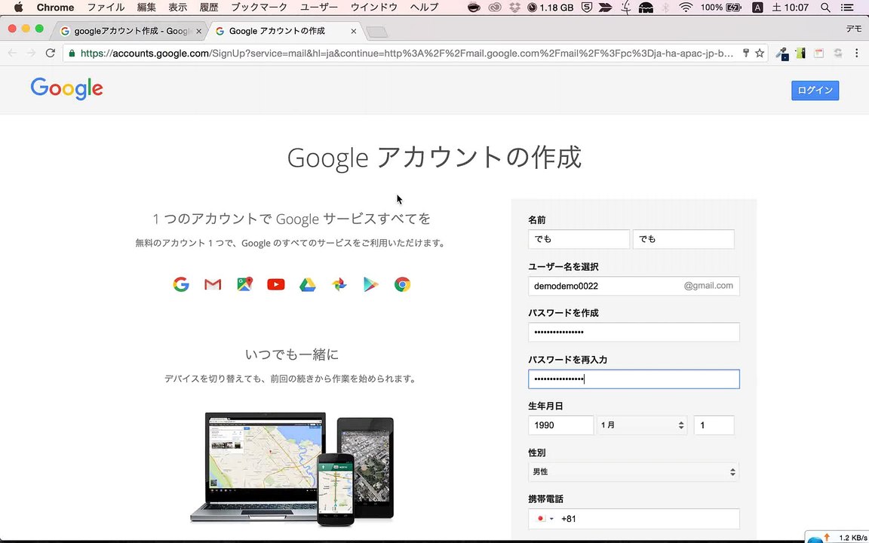Screen dimensions: 869x543
Task: Open the 履歴 menu
Action: (209, 8)
